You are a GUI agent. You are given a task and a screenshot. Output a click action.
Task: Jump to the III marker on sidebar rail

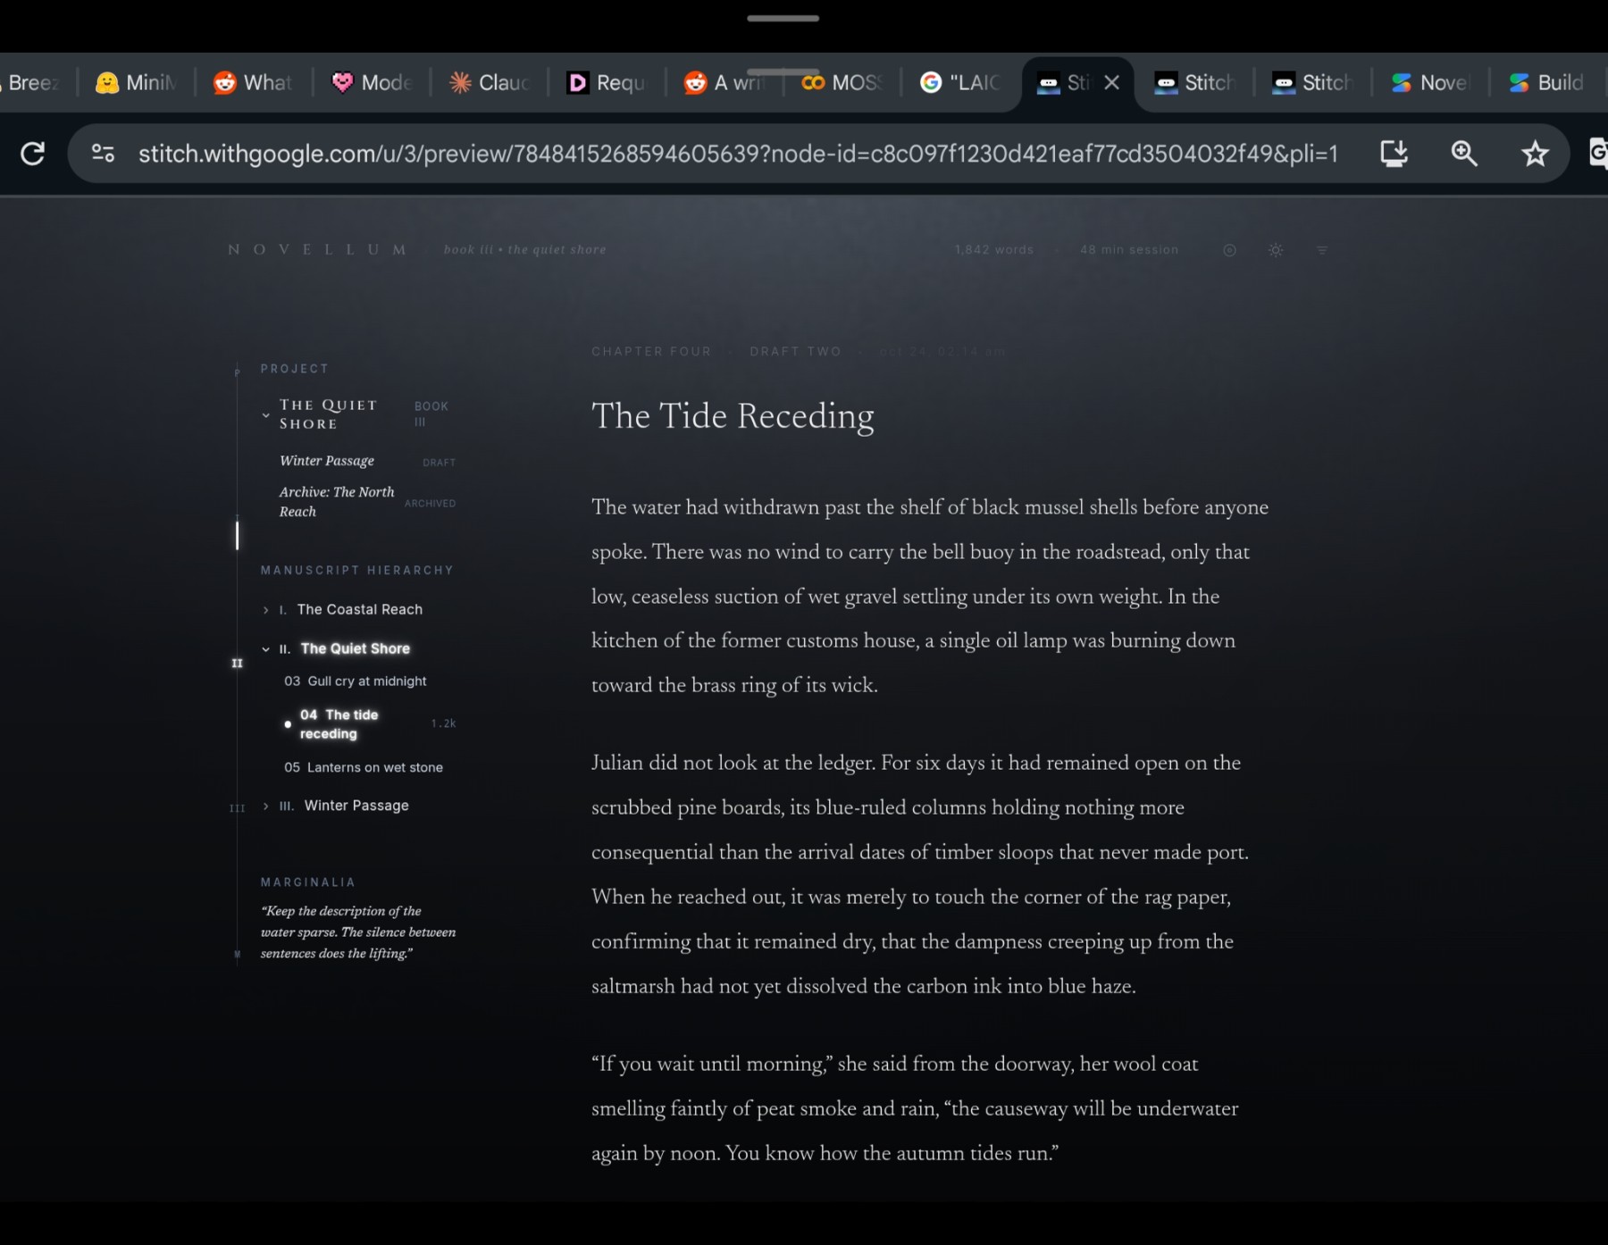(237, 807)
